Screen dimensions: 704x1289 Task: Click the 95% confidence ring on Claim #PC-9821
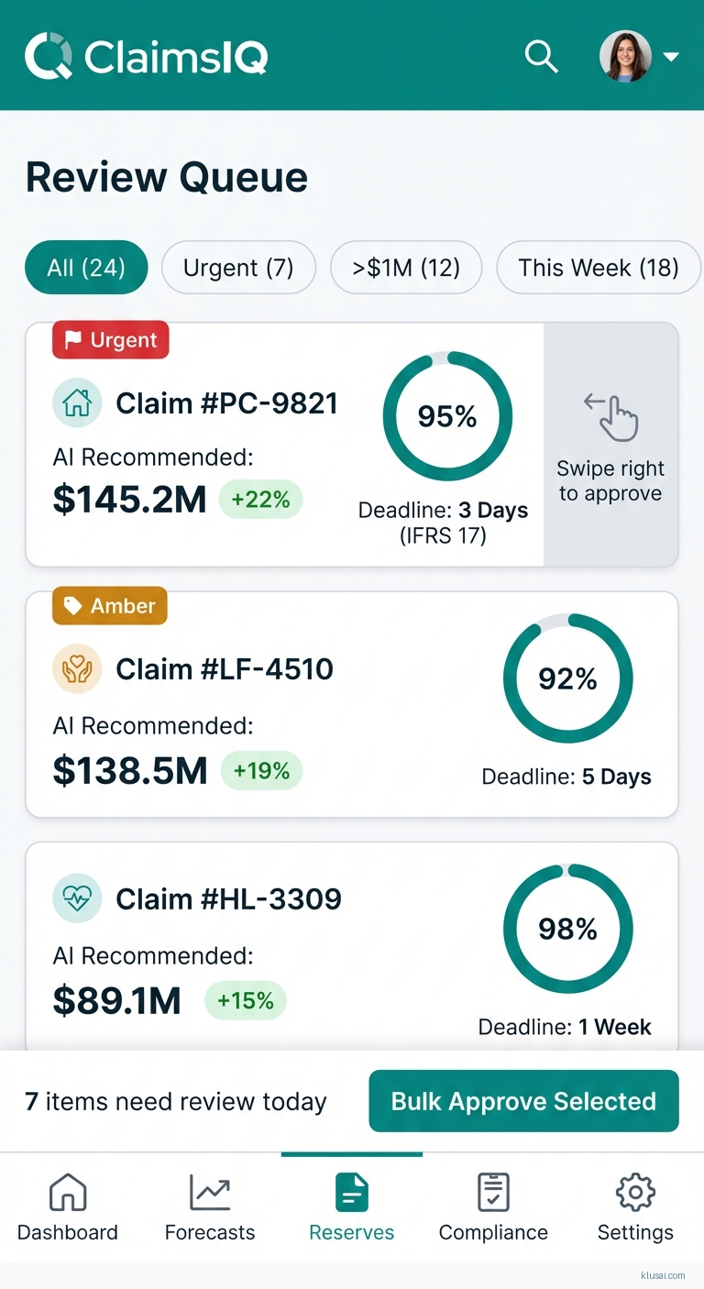(x=446, y=415)
